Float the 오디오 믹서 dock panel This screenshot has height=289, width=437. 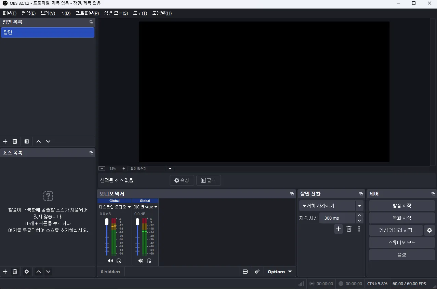(292, 194)
